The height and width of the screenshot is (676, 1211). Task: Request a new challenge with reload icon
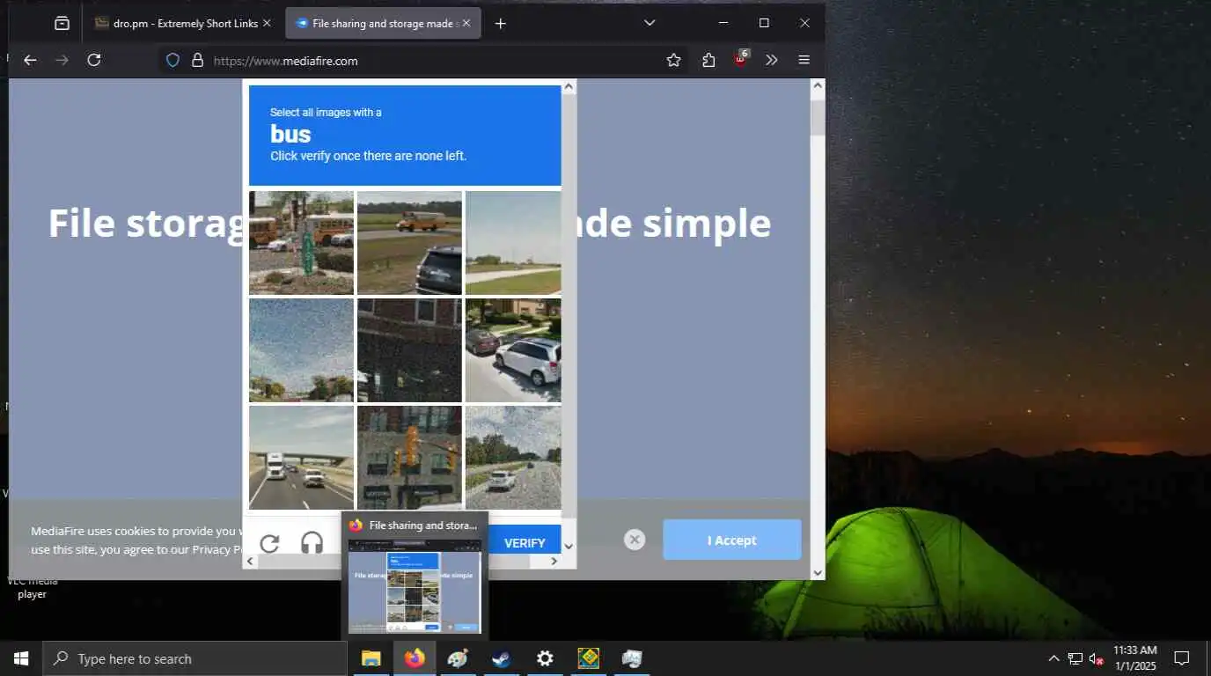269,543
